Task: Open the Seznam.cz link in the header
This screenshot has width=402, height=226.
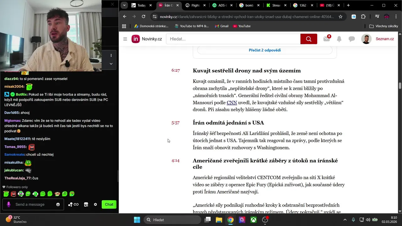Action: pos(385,39)
